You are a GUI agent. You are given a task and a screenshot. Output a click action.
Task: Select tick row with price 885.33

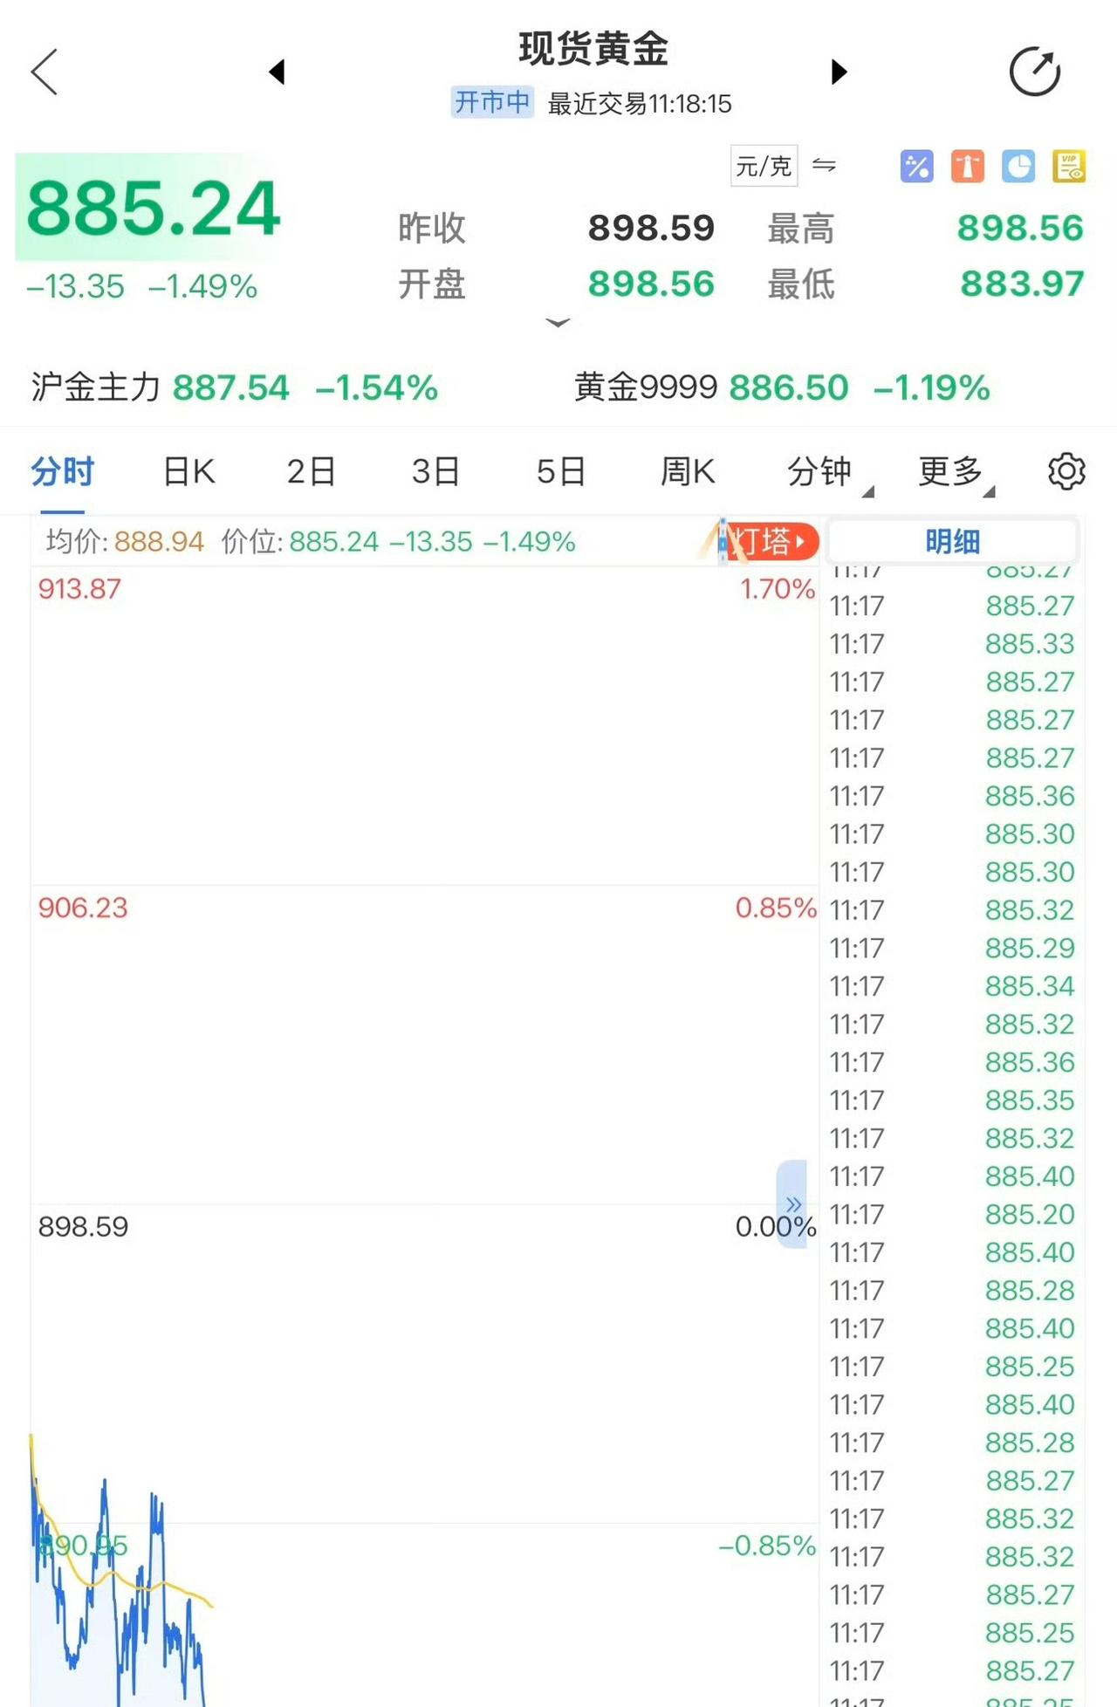952,644
